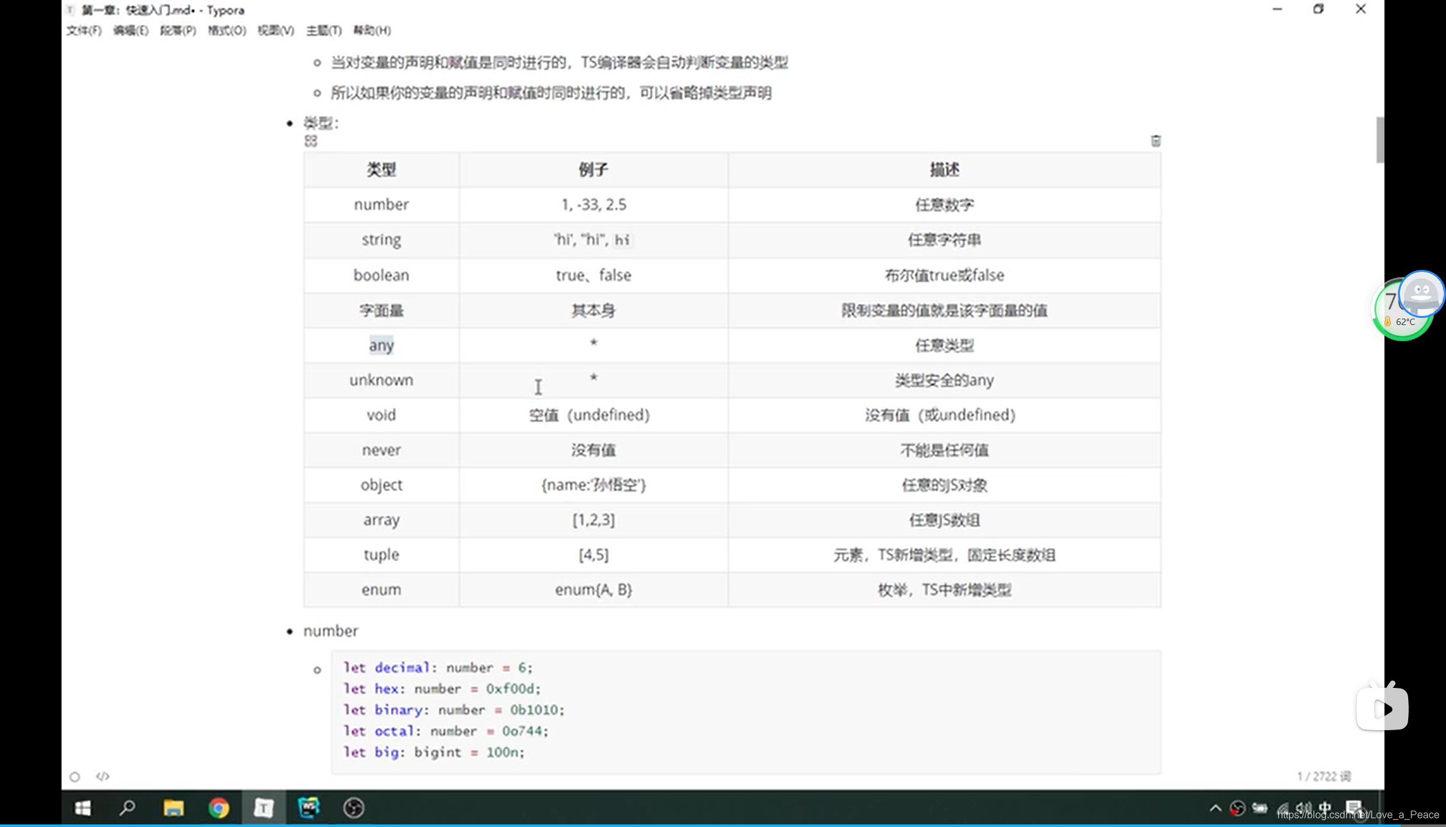Open OBS Studio from the taskbar
Screen dimensions: 1446x827
[x=354, y=808]
